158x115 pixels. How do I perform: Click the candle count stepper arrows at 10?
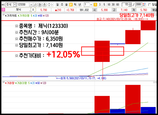(x=130, y=5)
